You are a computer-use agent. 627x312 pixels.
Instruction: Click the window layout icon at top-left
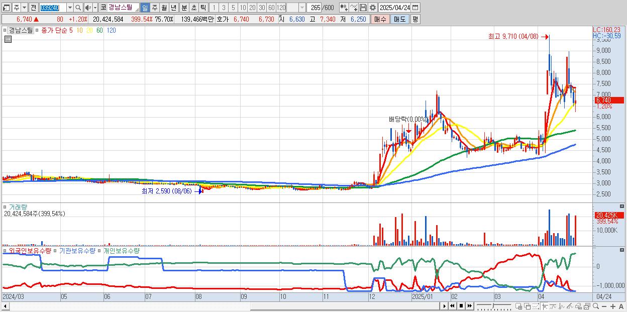[6, 8]
